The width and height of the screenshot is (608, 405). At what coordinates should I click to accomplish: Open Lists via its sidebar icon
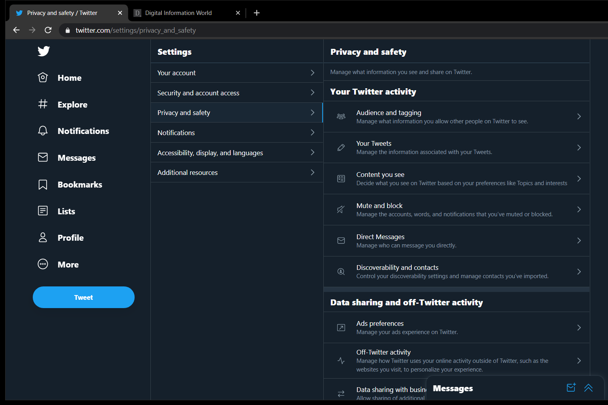[43, 211]
